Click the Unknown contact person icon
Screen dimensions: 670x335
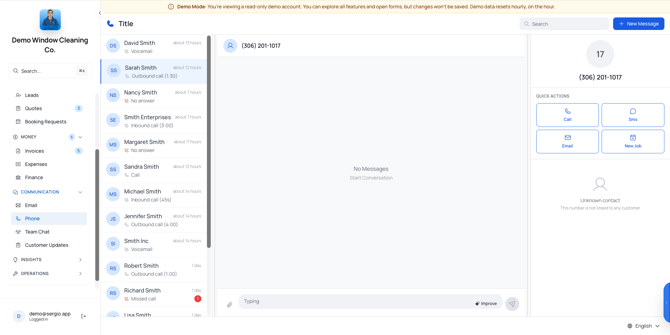pyautogui.click(x=600, y=184)
